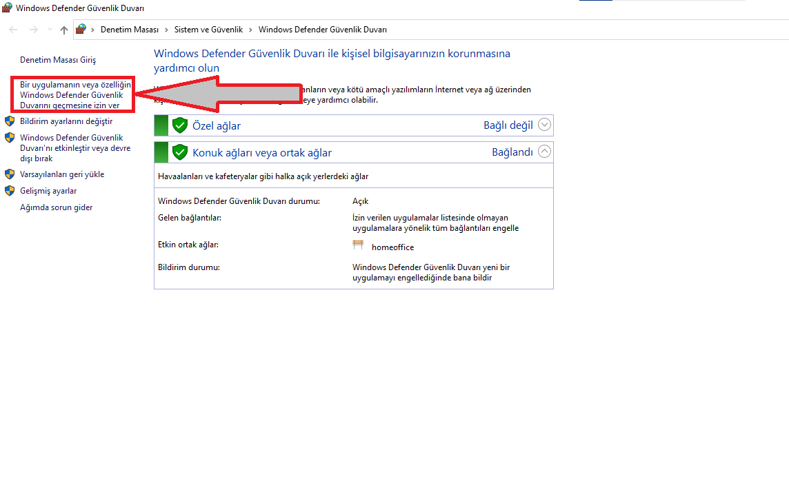Image resolution: width=789 pixels, height=492 pixels.
Task: Expand chevron before Denetim Masası breadcrumb
Action: [x=92, y=30]
